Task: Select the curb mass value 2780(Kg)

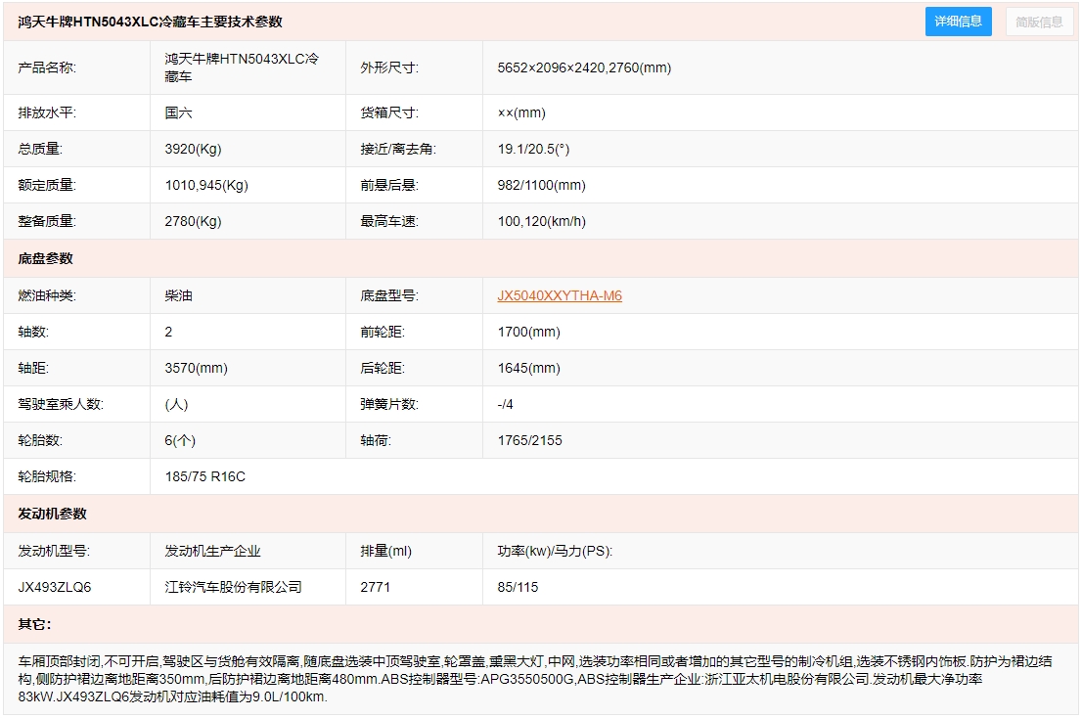Action: coord(194,221)
